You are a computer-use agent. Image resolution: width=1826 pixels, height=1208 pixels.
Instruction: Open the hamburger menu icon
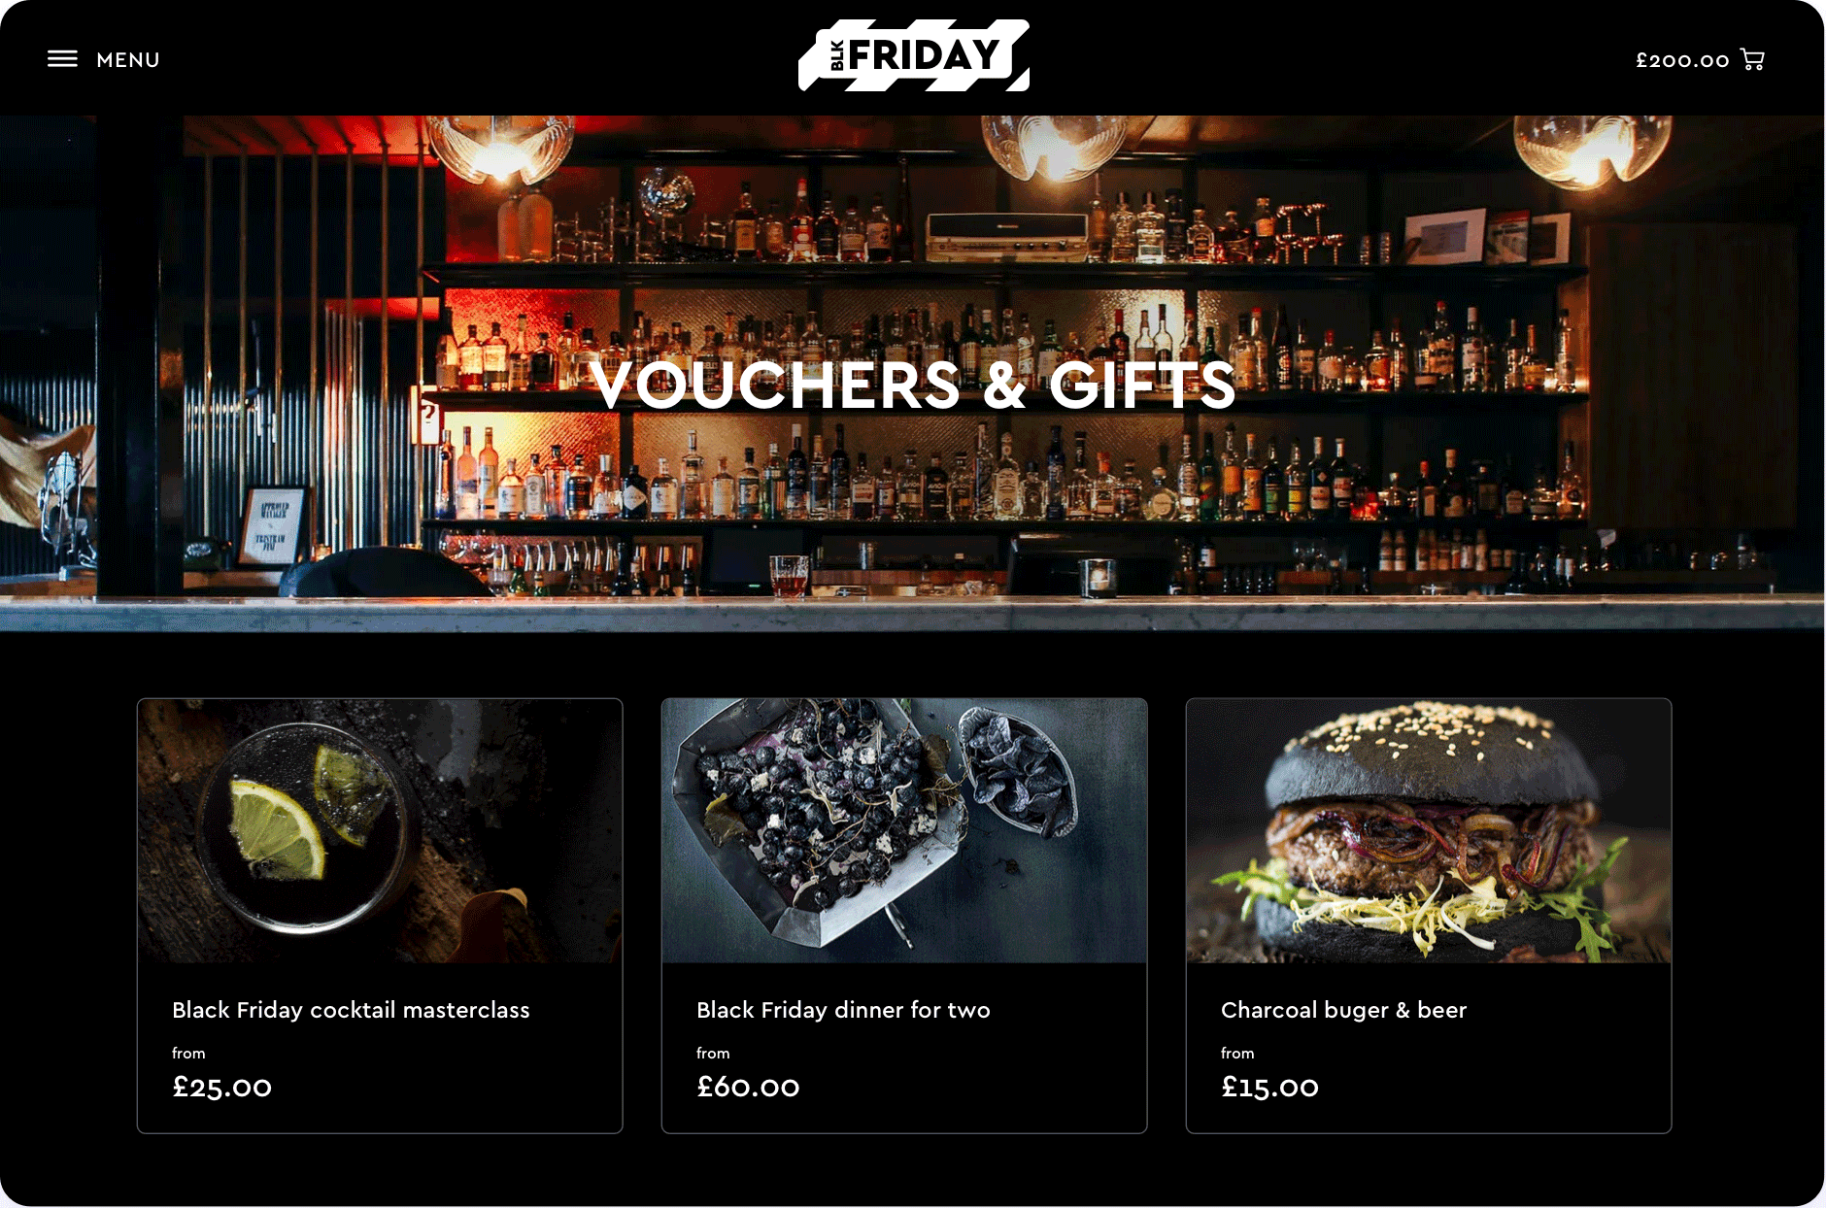[62, 59]
